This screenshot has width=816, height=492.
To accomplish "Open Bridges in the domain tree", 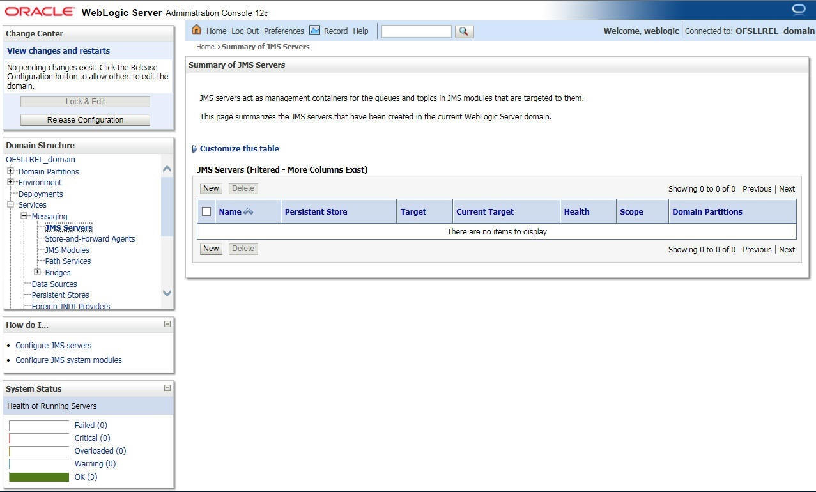I will [x=58, y=272].
